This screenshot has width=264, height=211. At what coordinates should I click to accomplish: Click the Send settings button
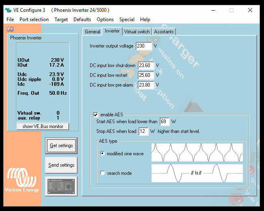click(x=61, y=165)
